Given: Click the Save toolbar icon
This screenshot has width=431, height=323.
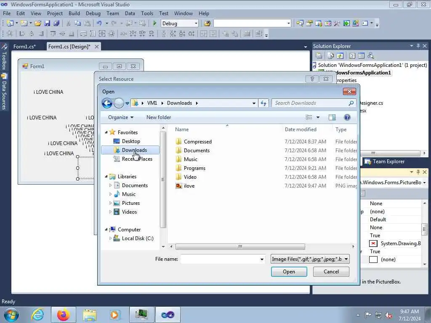Looking at the screenshot, I should click(x=47, y=24).
